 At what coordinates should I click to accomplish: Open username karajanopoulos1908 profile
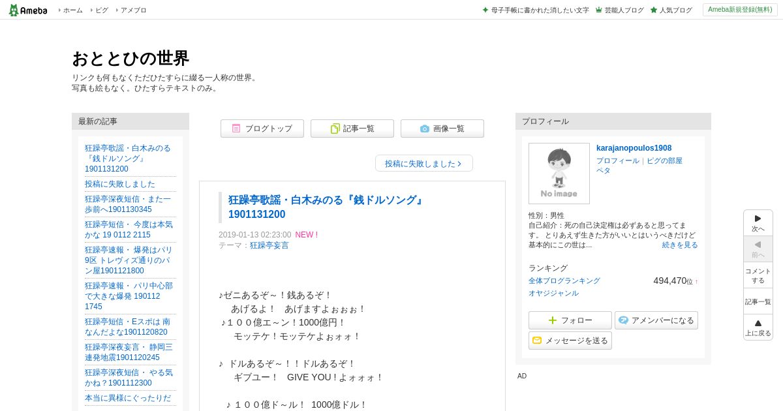[x=634, y=148]
